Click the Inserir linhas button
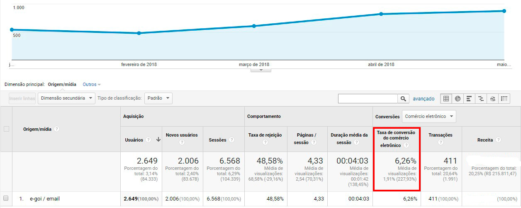 (x=22, y=98)
